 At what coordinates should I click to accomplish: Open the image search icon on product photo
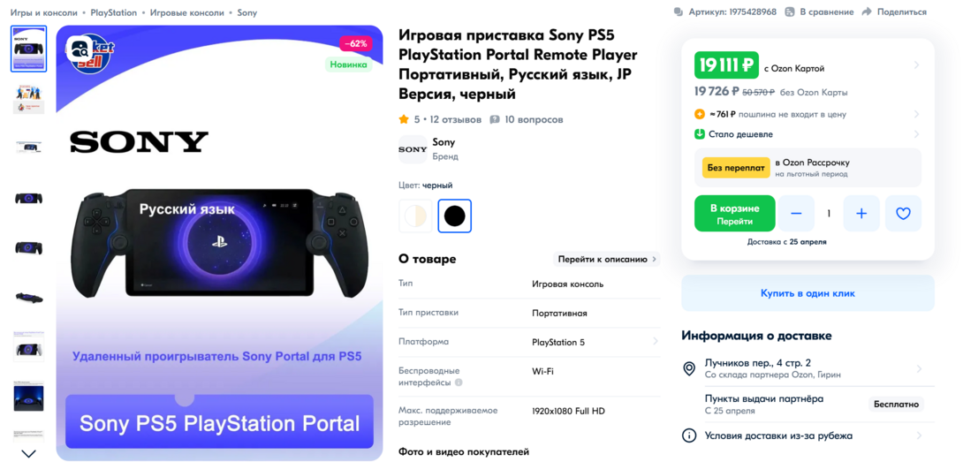pyautogui.click(x=80, y=48)
